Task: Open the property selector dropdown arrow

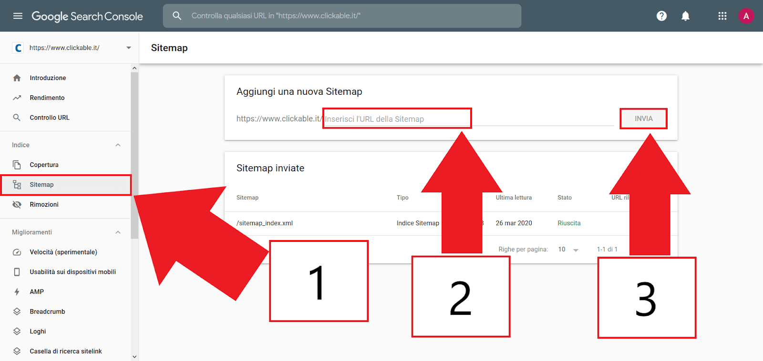Action: point(128,48)
